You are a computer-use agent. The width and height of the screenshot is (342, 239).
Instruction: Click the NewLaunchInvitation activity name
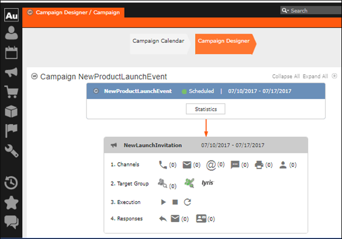click(152, 145)
